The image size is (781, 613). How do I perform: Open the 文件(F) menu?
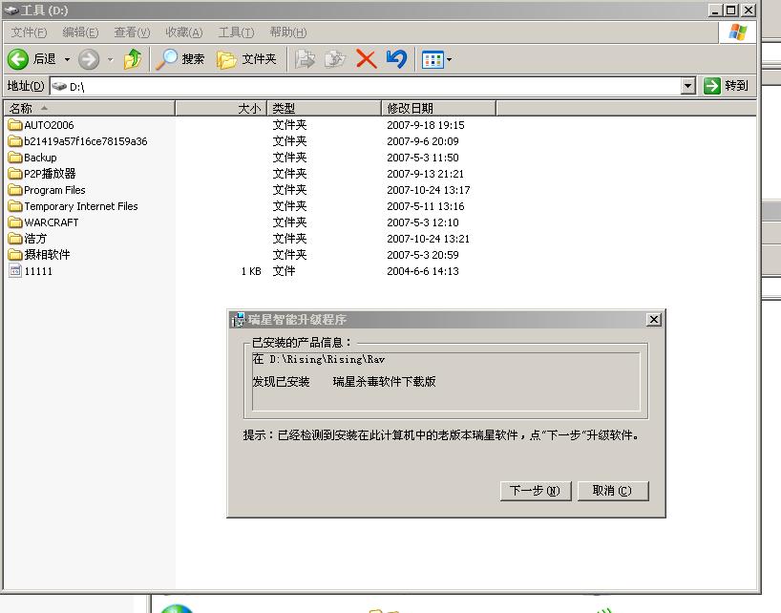click(x=29, y=32)
